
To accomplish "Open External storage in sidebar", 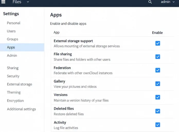I will tap(20, 84).
